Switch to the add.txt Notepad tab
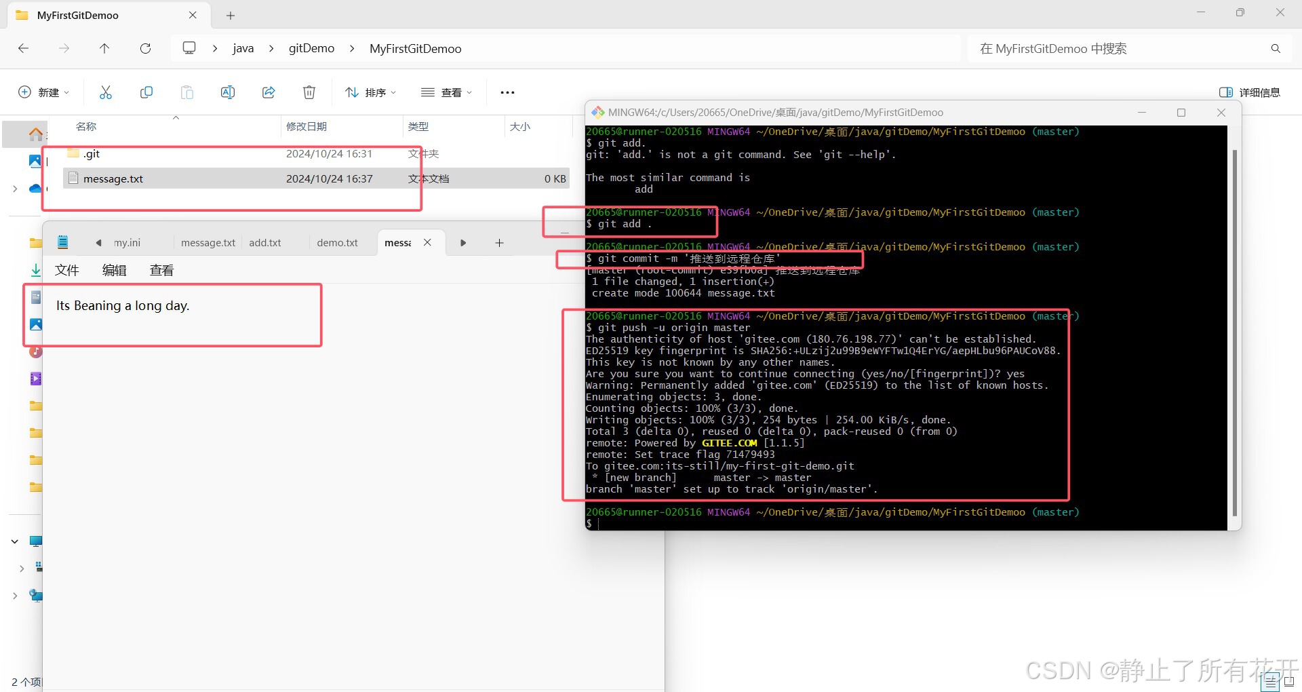Screen dimensions: 1302x692 coord(265,243)
